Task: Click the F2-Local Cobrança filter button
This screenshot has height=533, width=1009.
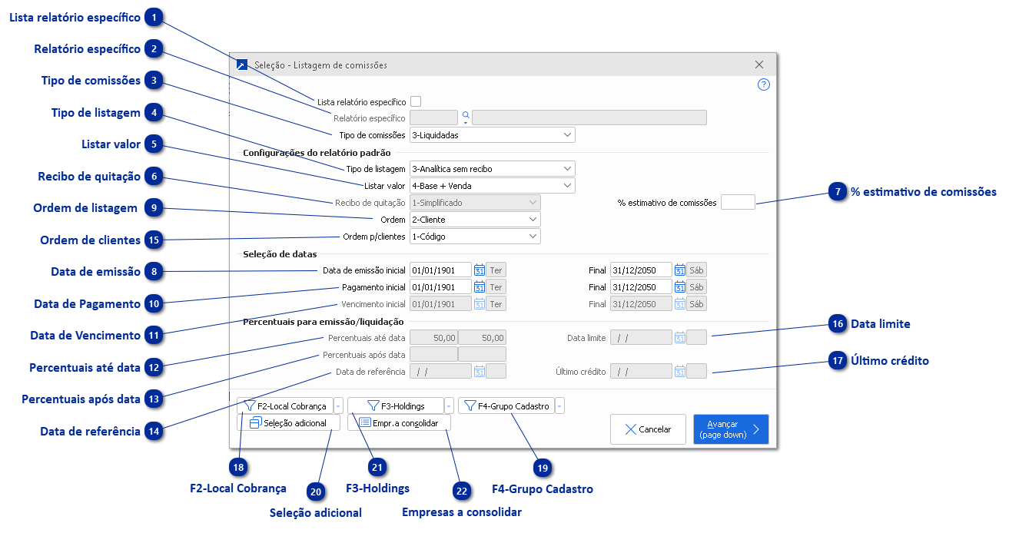Action: (285, 406)
